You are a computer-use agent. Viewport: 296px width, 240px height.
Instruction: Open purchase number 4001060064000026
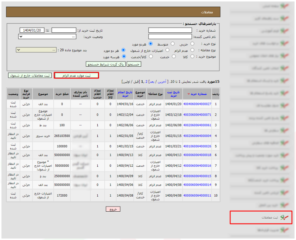tap(197, 146)
